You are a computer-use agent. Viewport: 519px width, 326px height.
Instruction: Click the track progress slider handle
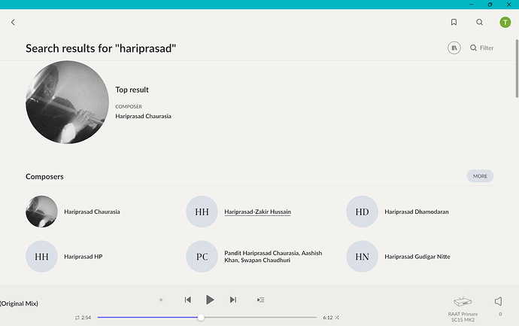pyautogui.click(x=201, y=318)
